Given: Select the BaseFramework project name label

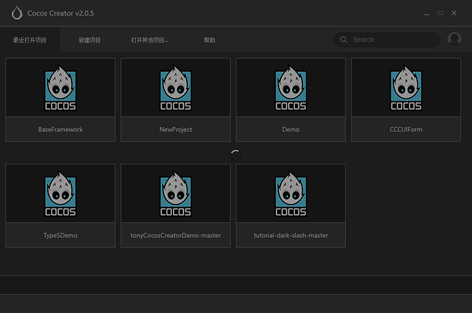Looking at the screenshot, I should coord(60,130).
